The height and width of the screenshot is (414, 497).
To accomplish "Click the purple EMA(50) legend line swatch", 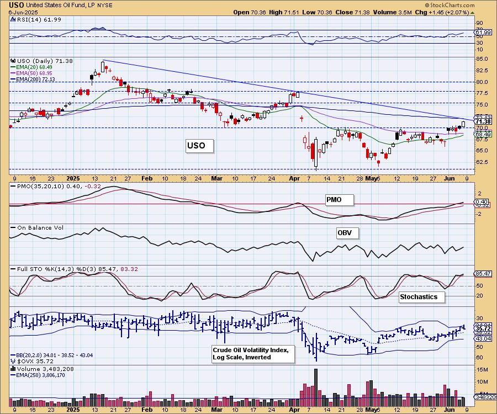I will 13,73.
